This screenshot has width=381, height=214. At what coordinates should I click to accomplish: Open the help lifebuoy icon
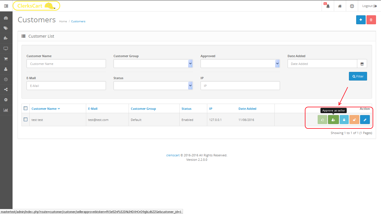(x=352, y=6)
